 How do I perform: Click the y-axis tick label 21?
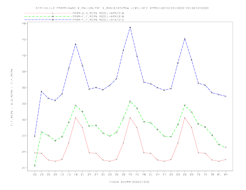24,168
